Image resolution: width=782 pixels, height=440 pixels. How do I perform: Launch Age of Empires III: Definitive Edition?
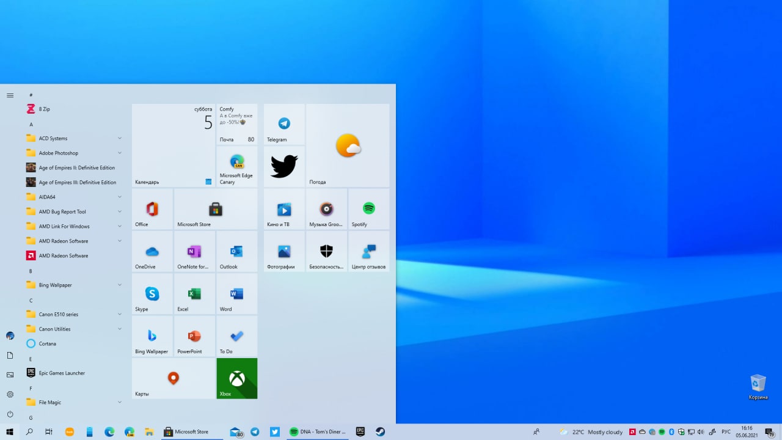tap(74, 182)
